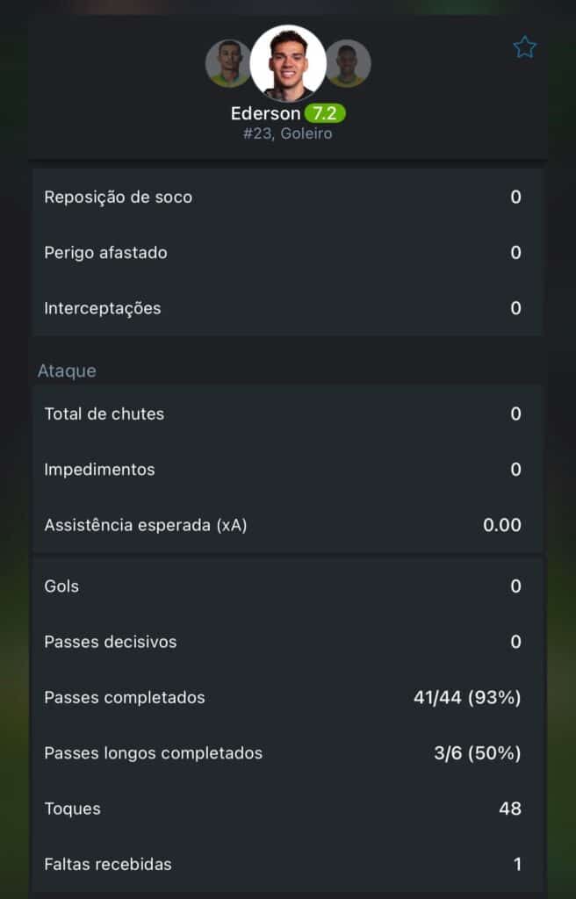Open Ederson's central profile photo

[288, 63]
